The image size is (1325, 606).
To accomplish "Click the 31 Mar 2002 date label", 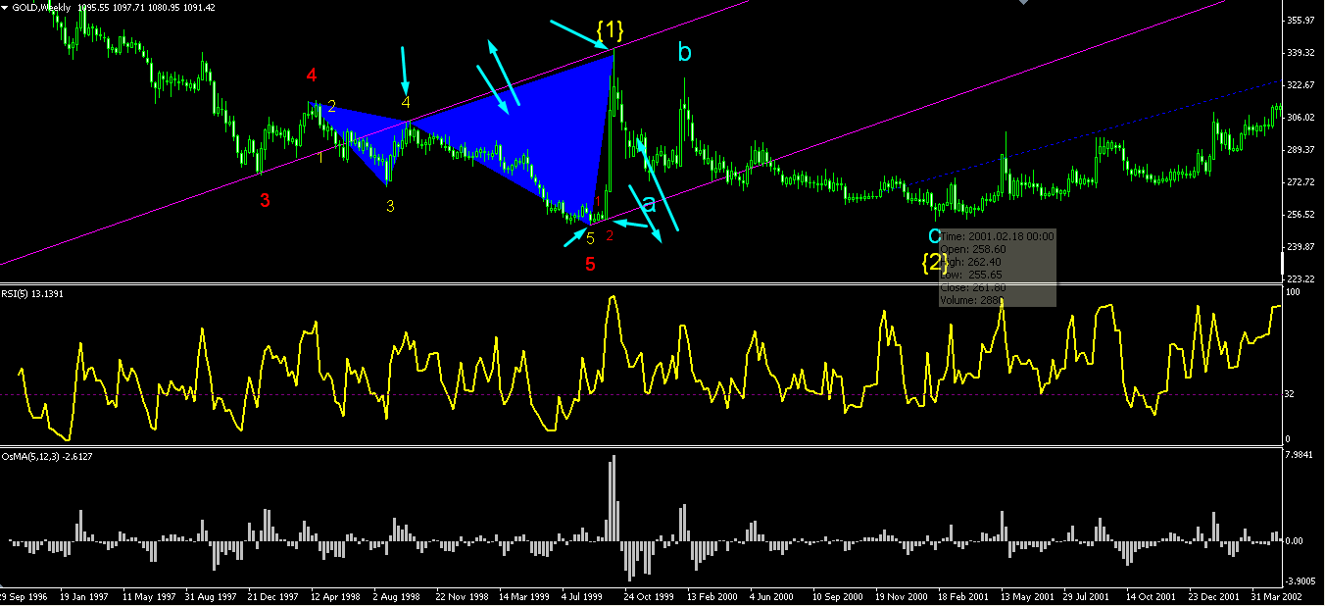I will click(x=1277, y=596).
